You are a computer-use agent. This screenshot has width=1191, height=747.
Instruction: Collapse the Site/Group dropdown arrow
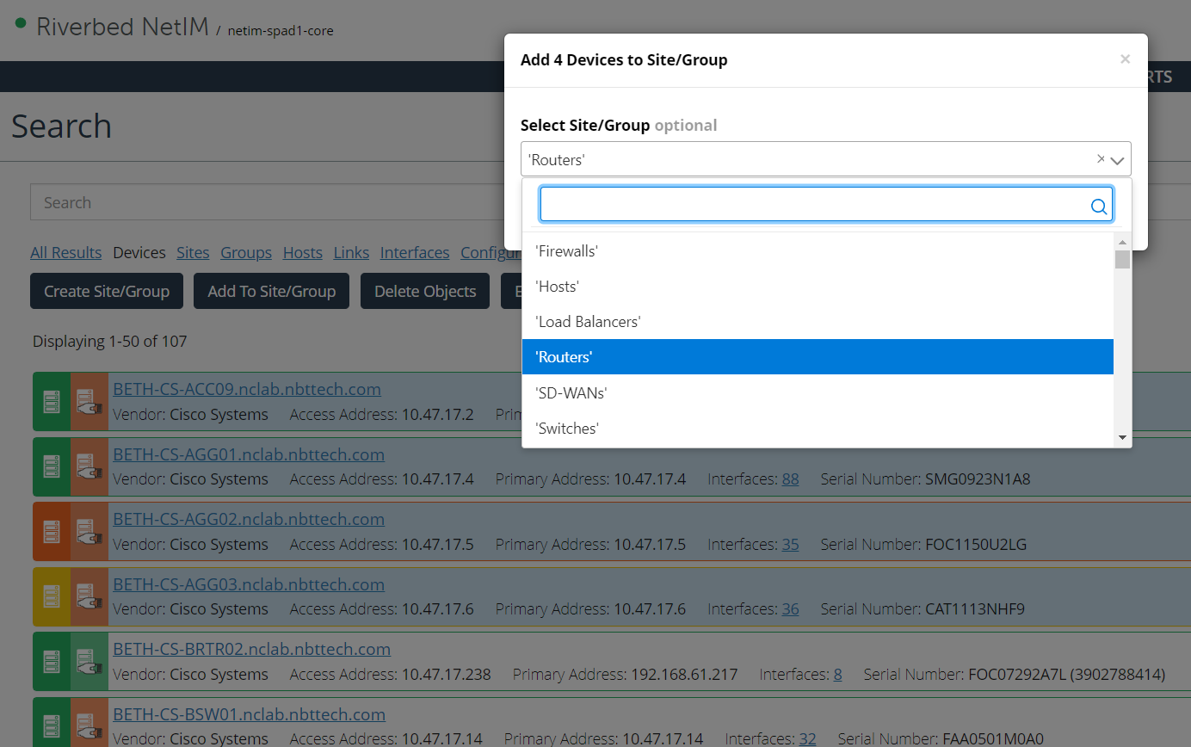click(1117, 160)
